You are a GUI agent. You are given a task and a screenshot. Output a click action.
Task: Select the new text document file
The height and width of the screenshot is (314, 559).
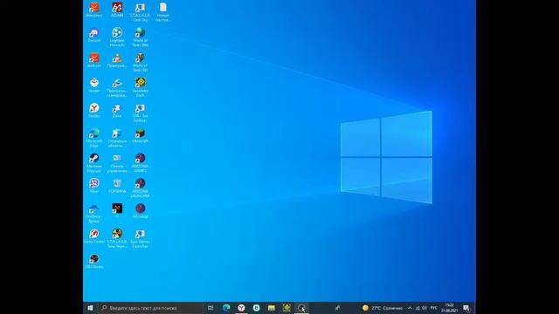[163, 12]
